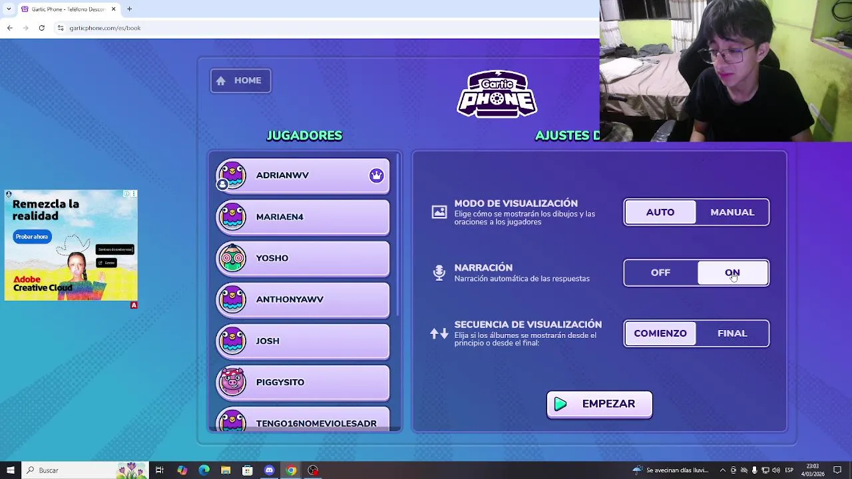
Task: Select player name YOSHO
Action: pos(272,258)
